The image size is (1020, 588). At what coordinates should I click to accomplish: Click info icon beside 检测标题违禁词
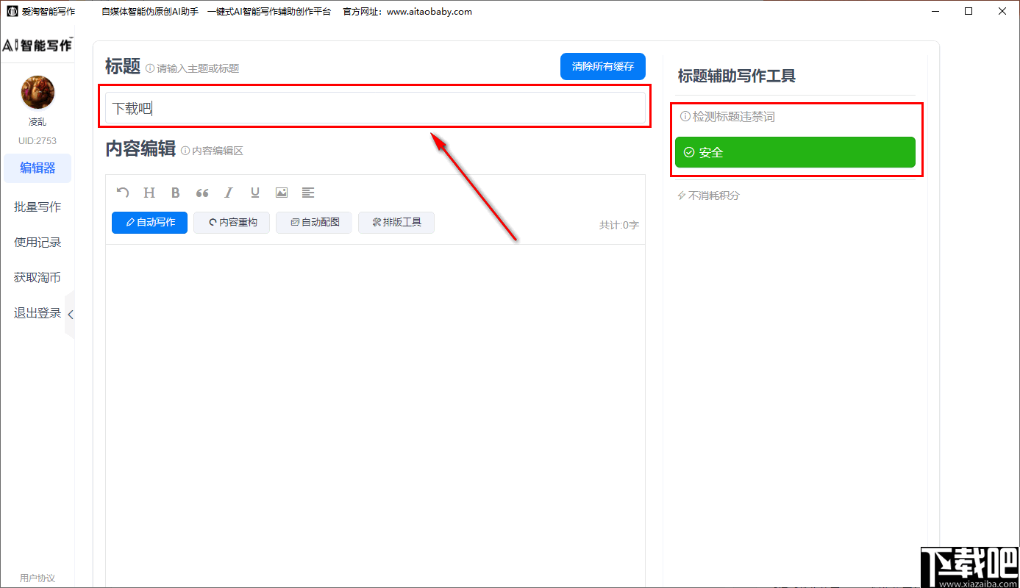pos(685,116)
